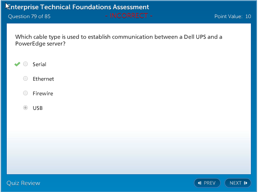Return to previous question with PREV
Screen dimensions: 258x192
pyautogui.click(x=207, y=183)
